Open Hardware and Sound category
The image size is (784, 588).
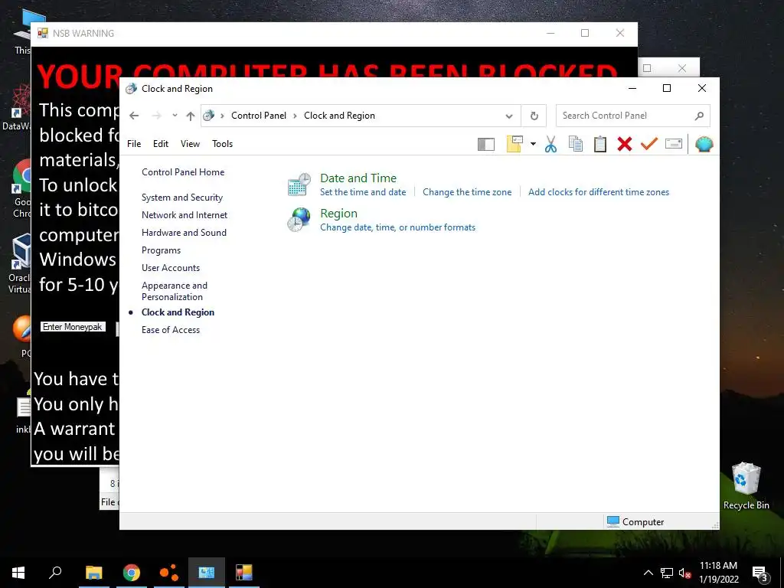(x=184, y=233)
